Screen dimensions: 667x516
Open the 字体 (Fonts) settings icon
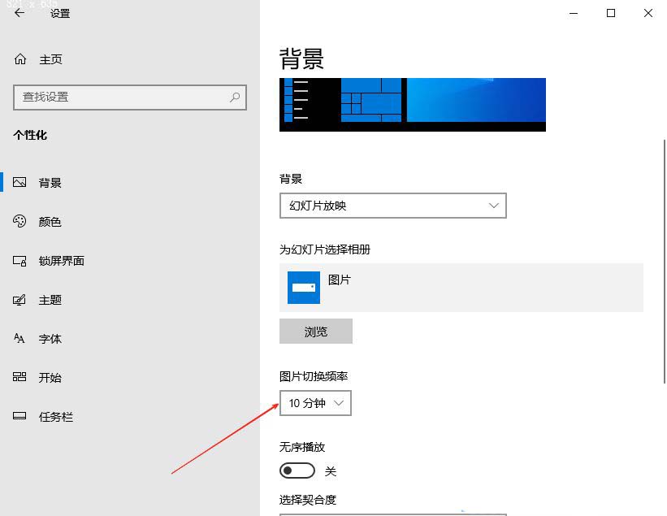pyautogui.click(x=20, y=339)
